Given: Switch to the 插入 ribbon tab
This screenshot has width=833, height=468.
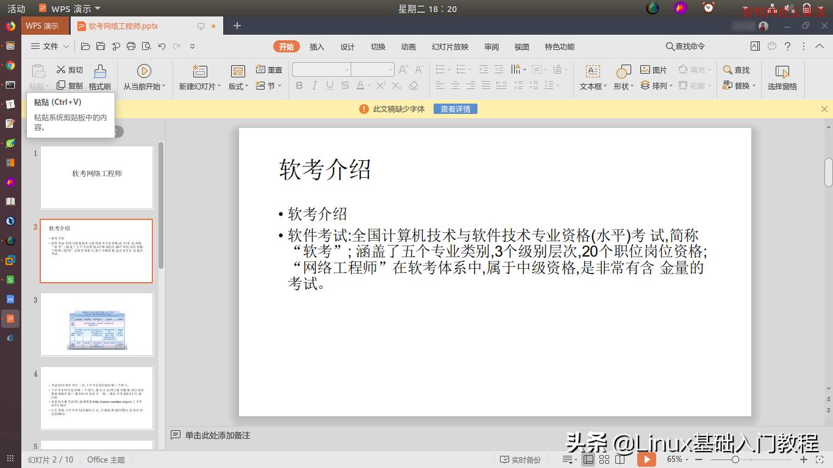Looking at the screenshot, I should click(x=316, y=46).
